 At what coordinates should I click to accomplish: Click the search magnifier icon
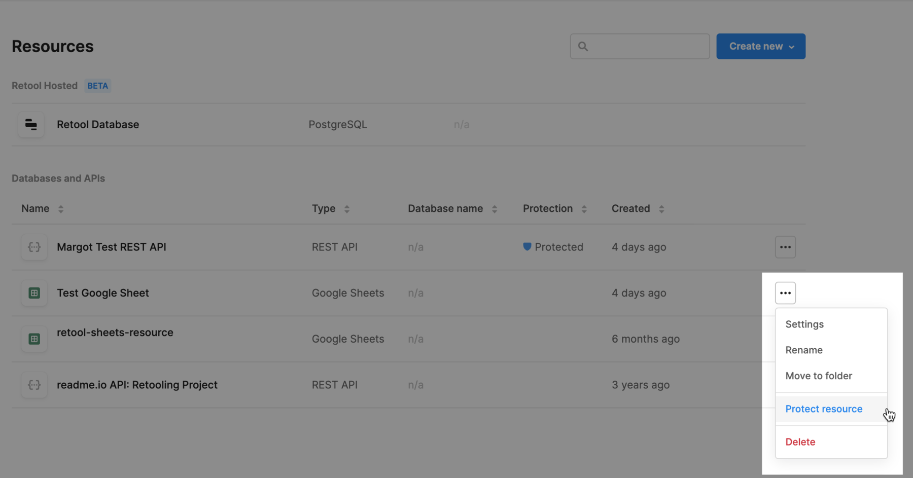pos(583,47)
